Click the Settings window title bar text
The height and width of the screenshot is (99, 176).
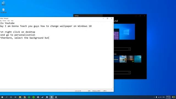click(76, 16)
